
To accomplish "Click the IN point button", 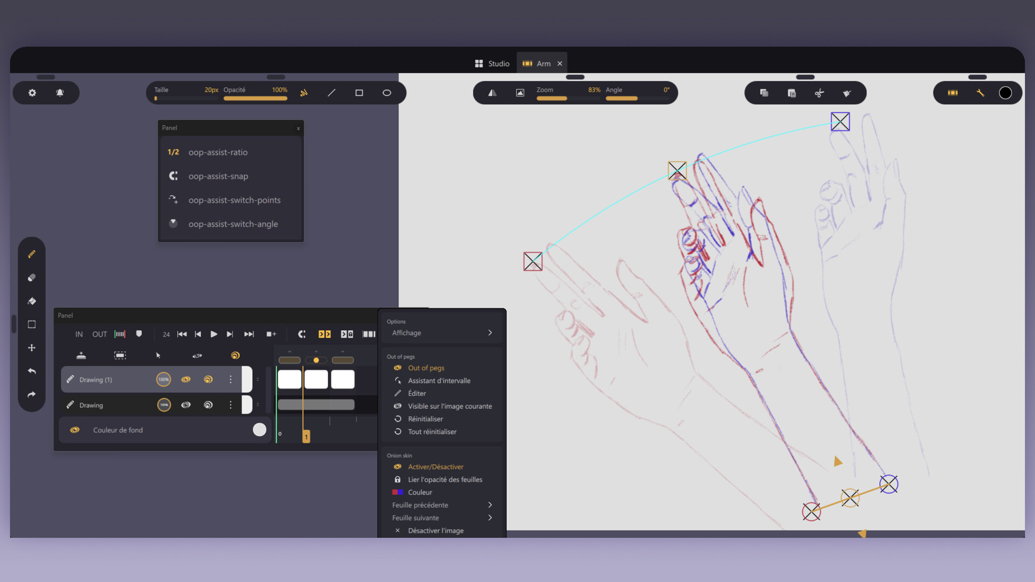I will (x=79, y=334).
